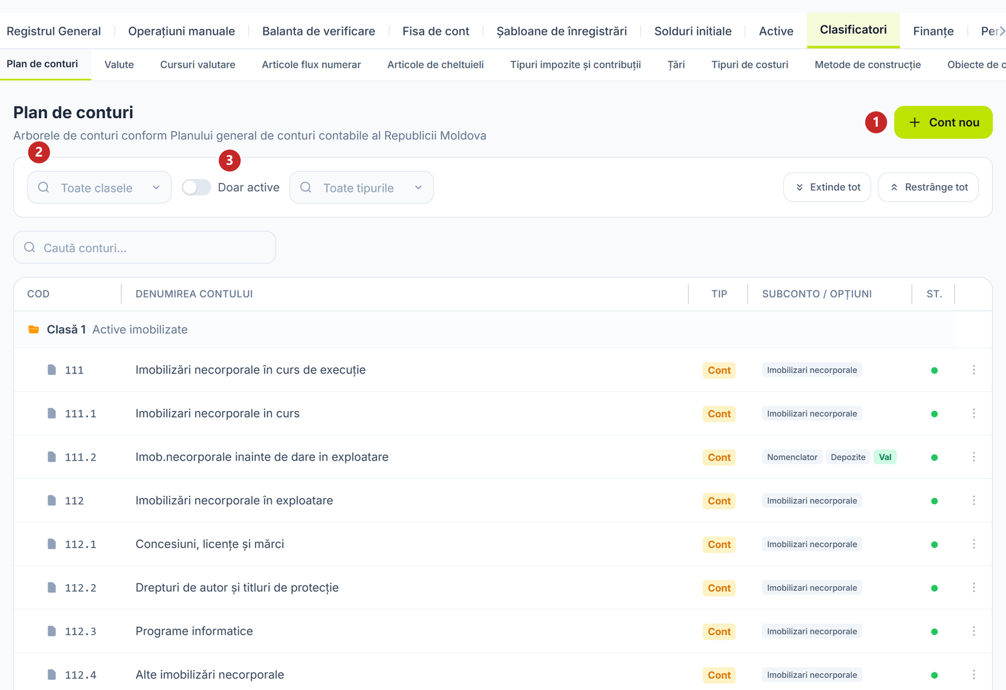Click the document icon beside code 112.3
The image size is (1006, 690).
point(52,631)
